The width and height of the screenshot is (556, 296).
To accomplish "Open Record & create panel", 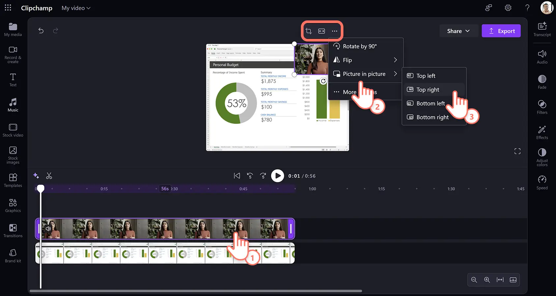I will 13,55.
